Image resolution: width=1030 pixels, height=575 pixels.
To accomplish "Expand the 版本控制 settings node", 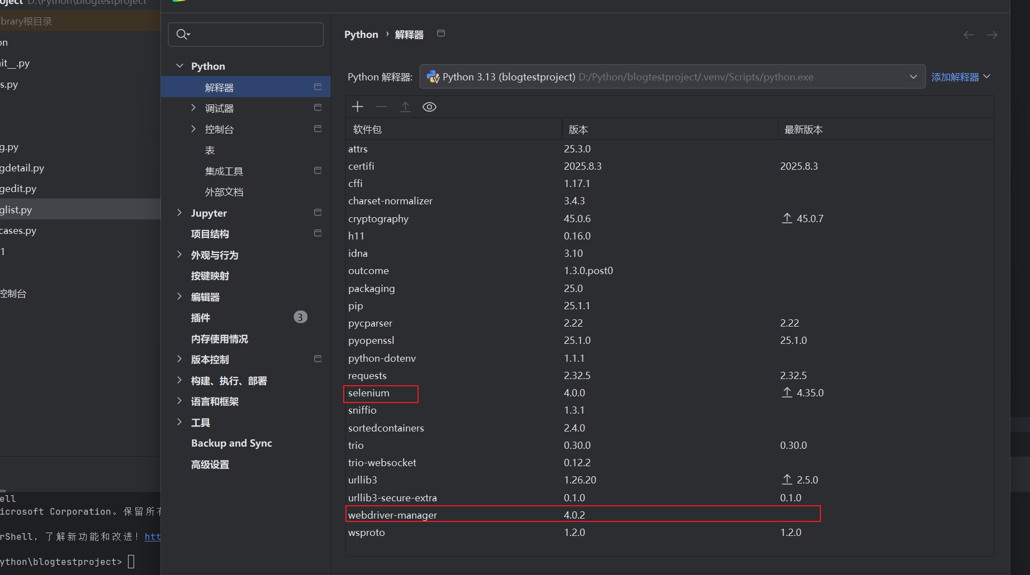I will tap(179, 359).
